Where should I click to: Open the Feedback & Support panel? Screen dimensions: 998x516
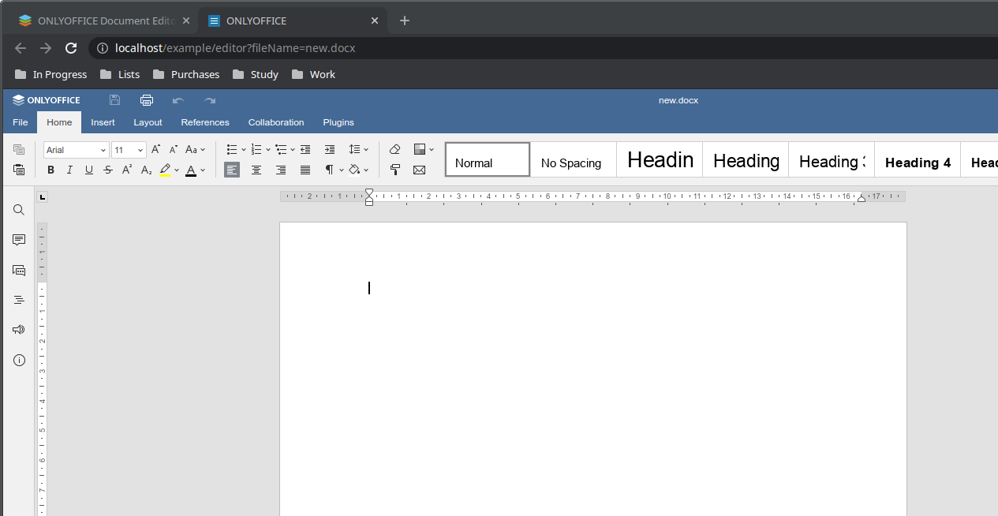point(18,329)
